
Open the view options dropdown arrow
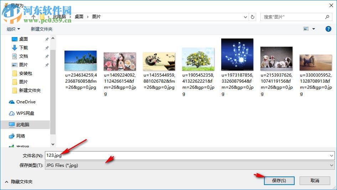(313, 29)
